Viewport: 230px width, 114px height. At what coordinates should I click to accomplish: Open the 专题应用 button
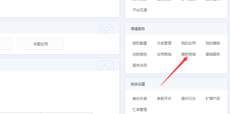(40, 44)
